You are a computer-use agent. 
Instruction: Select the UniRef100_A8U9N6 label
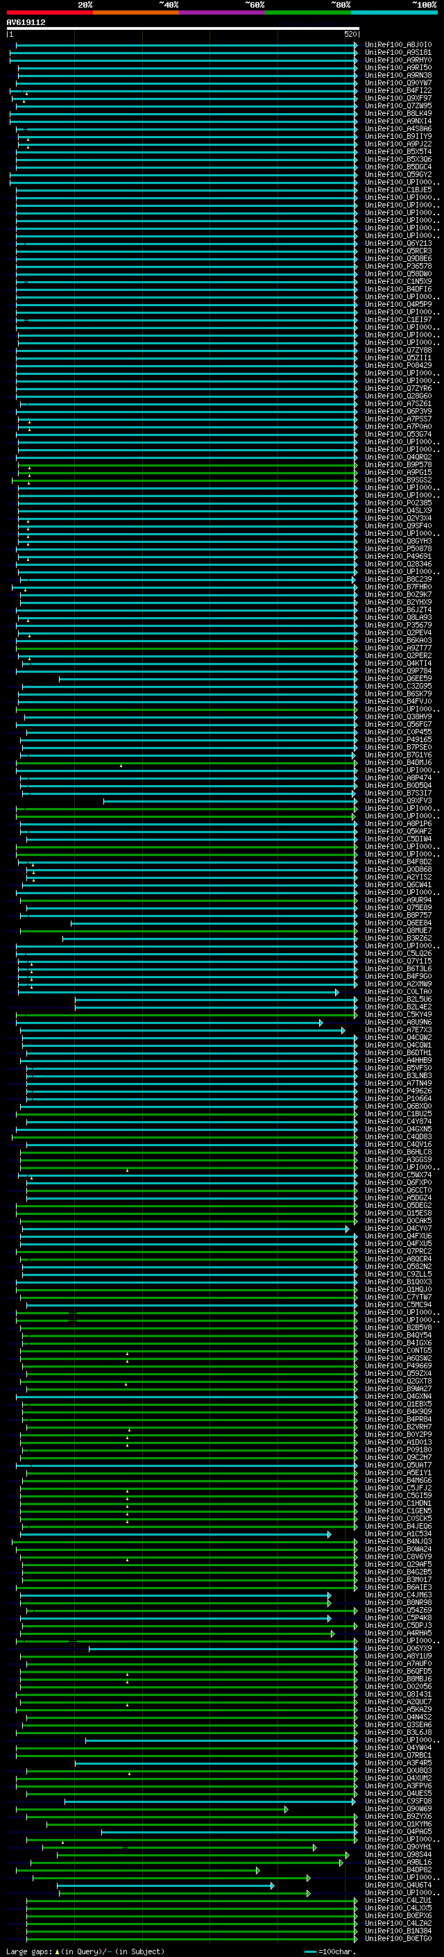pos(398,1022)
